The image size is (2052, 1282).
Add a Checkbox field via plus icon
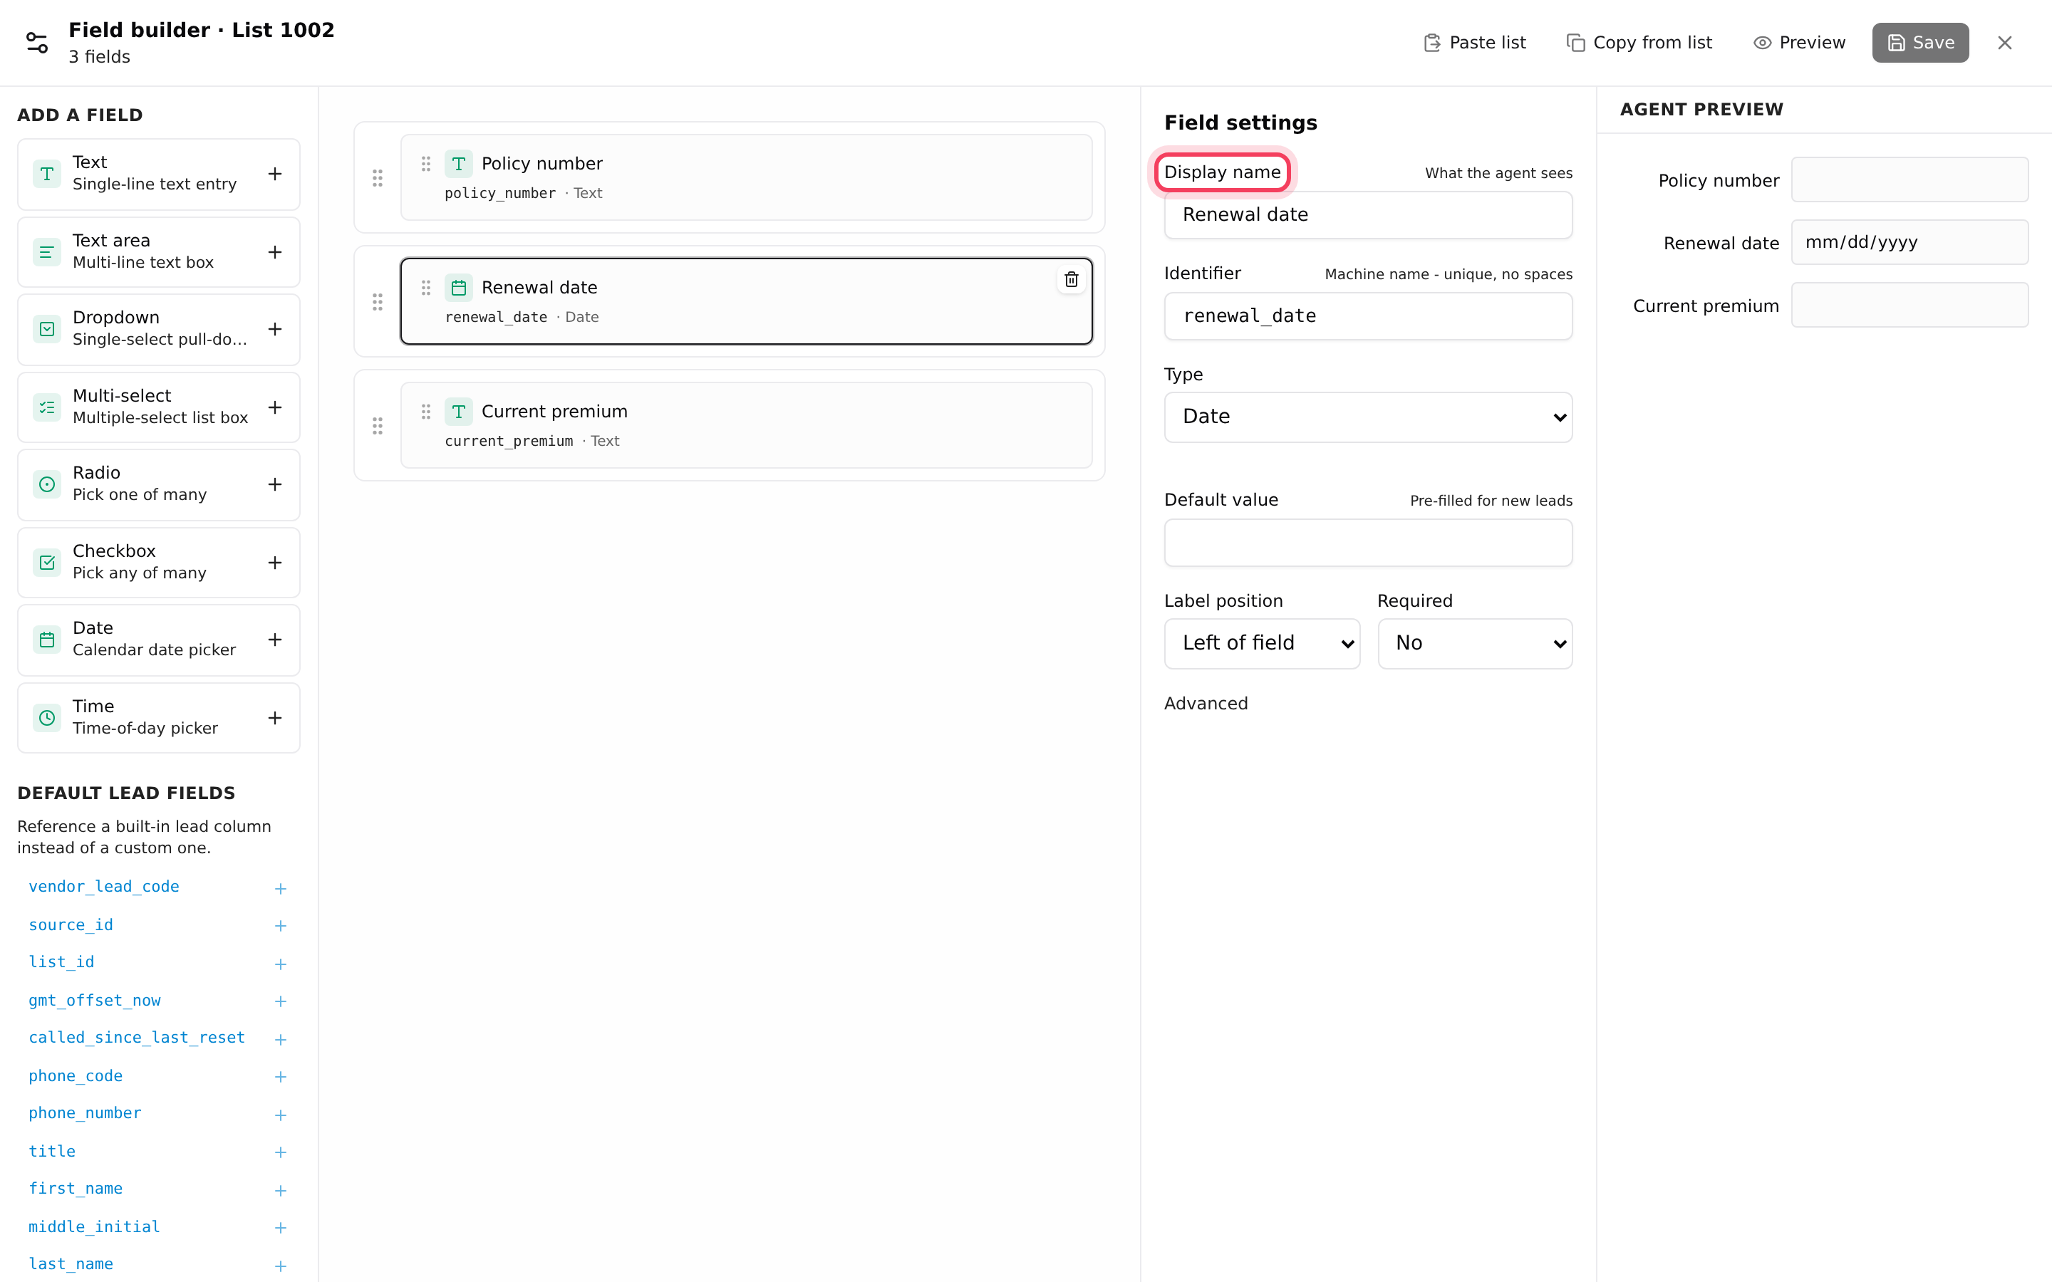point(275,562)
